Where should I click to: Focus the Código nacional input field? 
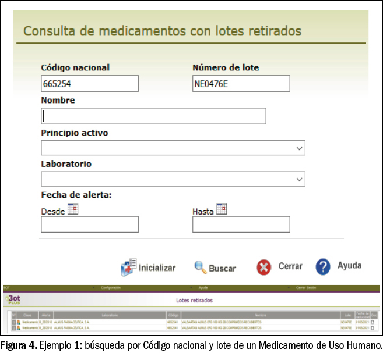coord(89,84)
